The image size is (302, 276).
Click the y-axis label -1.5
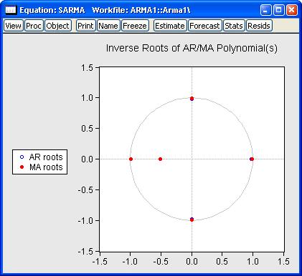[85, 251]
